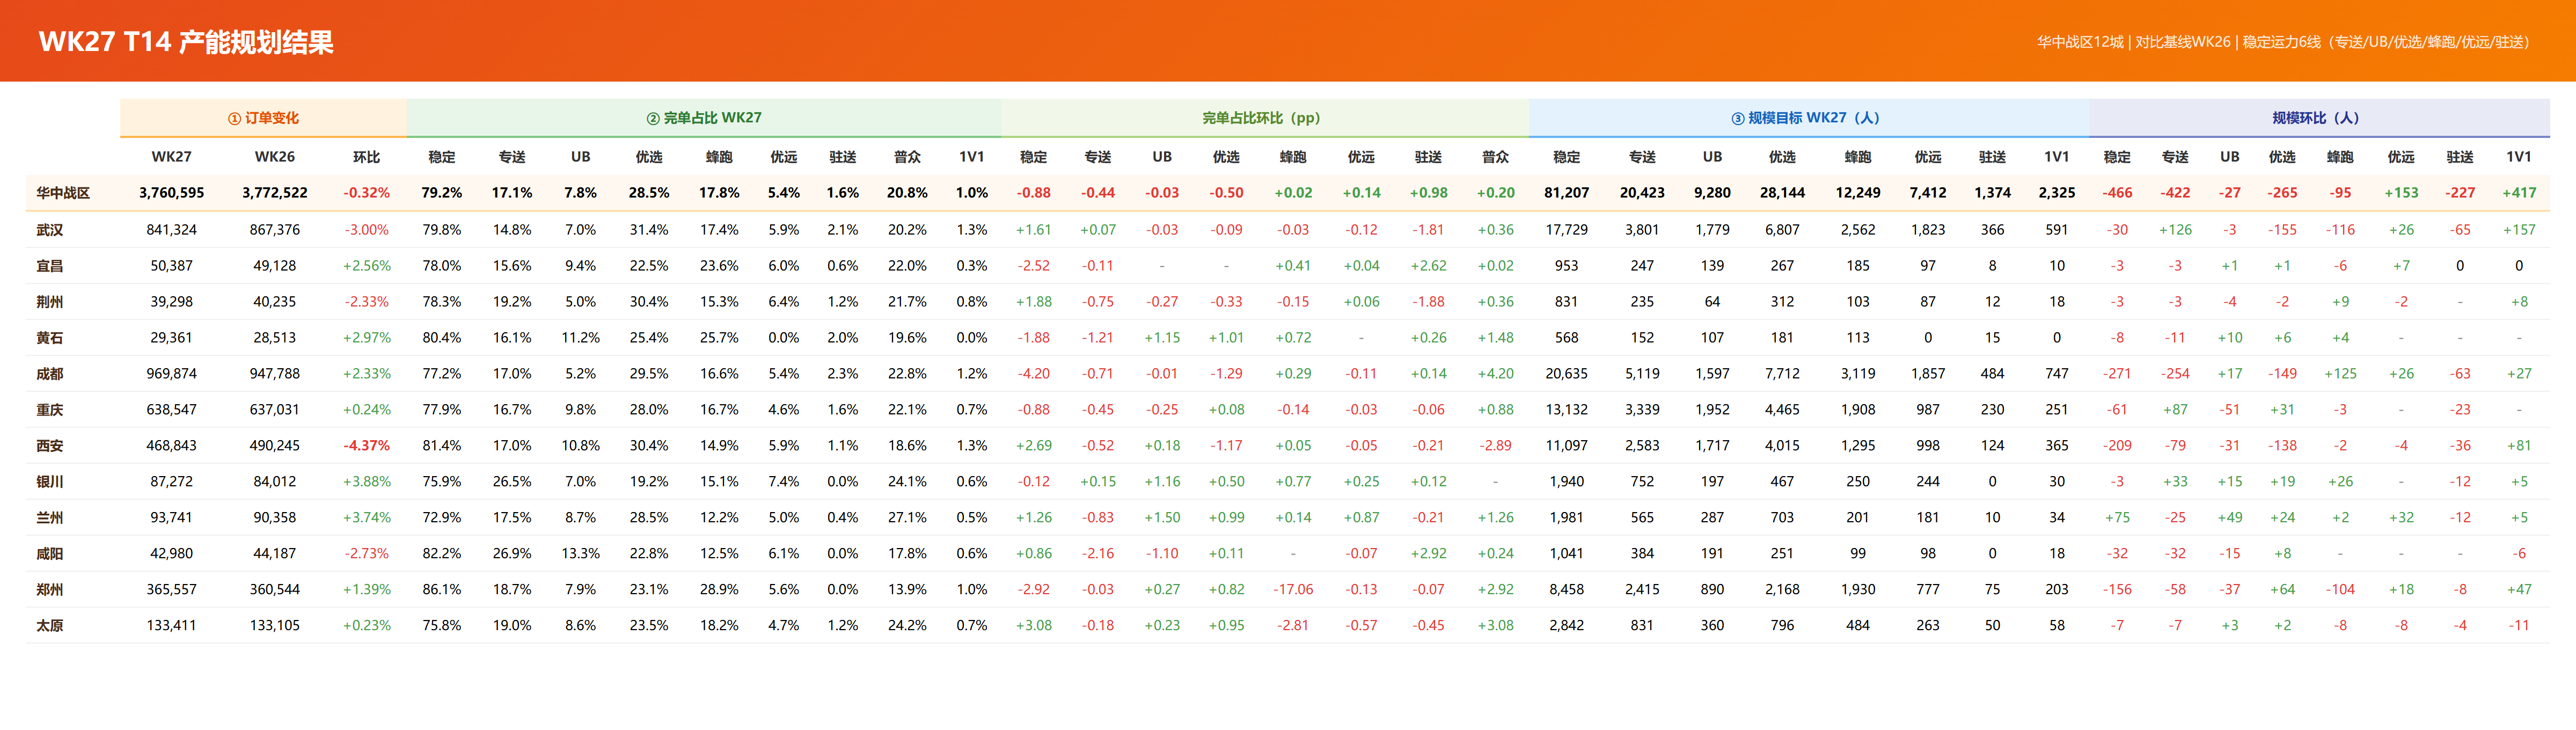This screenshot has height=730, width=2576.
Task: Select the "② 完单占比 WK27" group header
Action: 704,118
